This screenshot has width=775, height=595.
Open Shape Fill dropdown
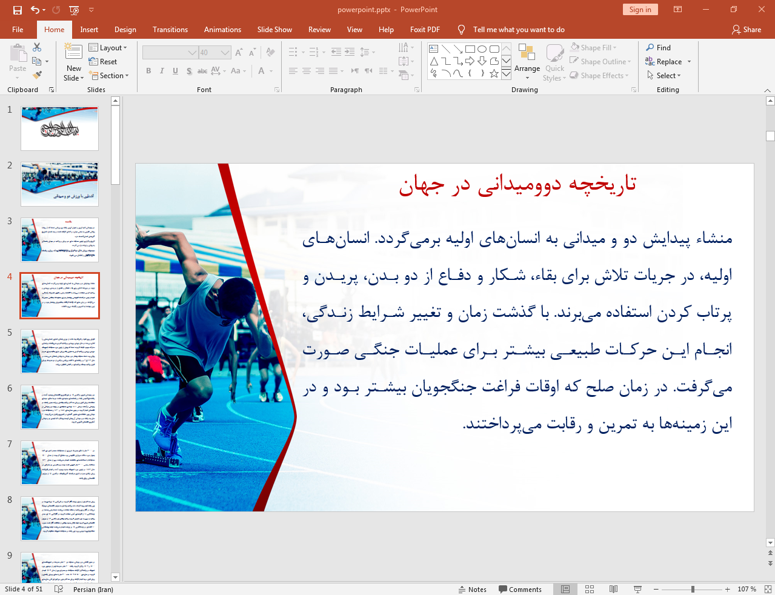(x=593, y=48)
